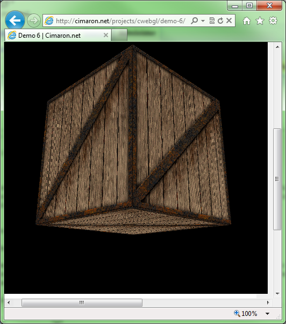Viewport: 286px width, 324px height.
Task: Open Favorites with the star icon
Action: pos(260,20)
